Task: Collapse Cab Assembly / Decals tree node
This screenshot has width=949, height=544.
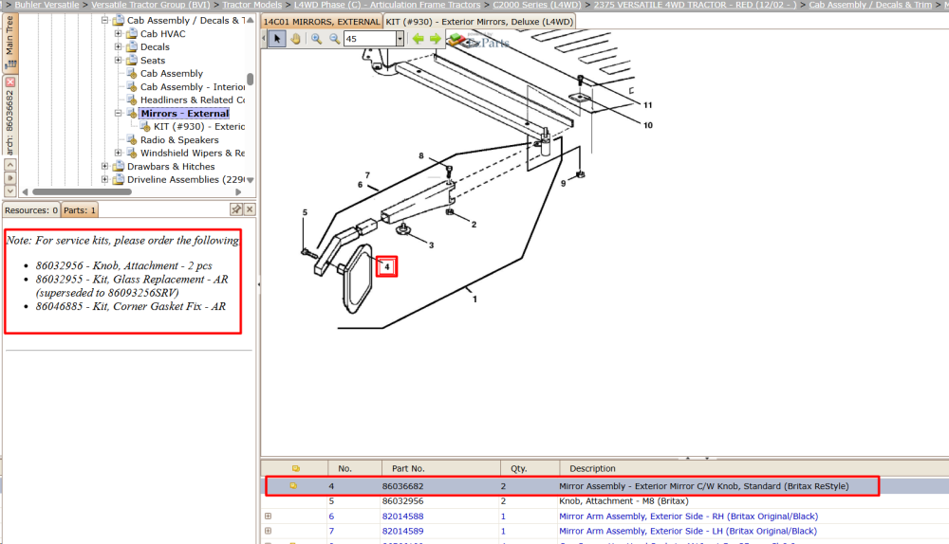Action: click(x=104, y=20)
